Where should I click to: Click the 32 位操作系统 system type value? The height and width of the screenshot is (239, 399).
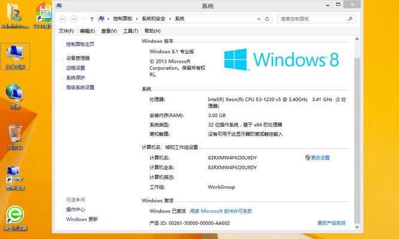245,125
